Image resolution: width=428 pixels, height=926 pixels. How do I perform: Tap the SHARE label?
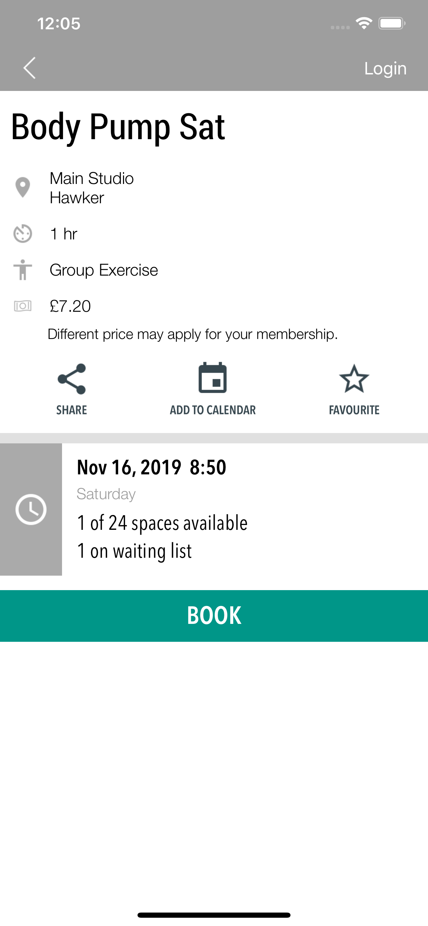pyautogui.click(x=72, y=410)
